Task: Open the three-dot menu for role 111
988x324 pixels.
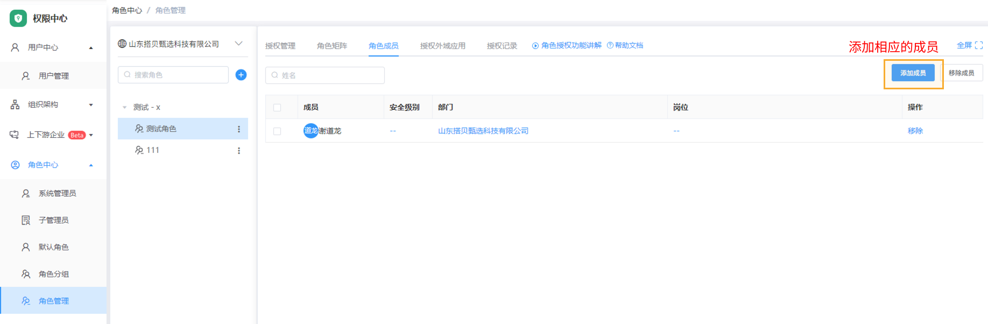Action: click(x=239, y=151)
